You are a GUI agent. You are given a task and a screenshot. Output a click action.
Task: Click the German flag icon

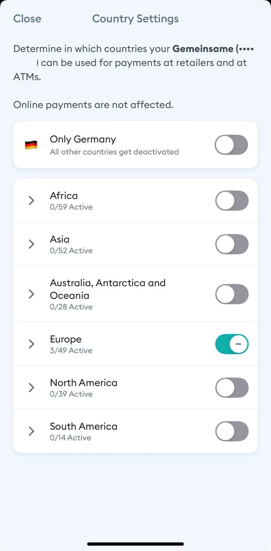30,144
